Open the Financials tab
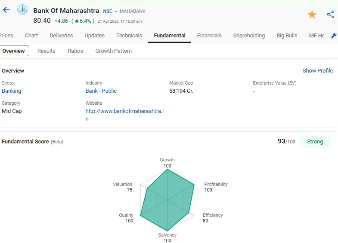 click(x=209, y=36)
